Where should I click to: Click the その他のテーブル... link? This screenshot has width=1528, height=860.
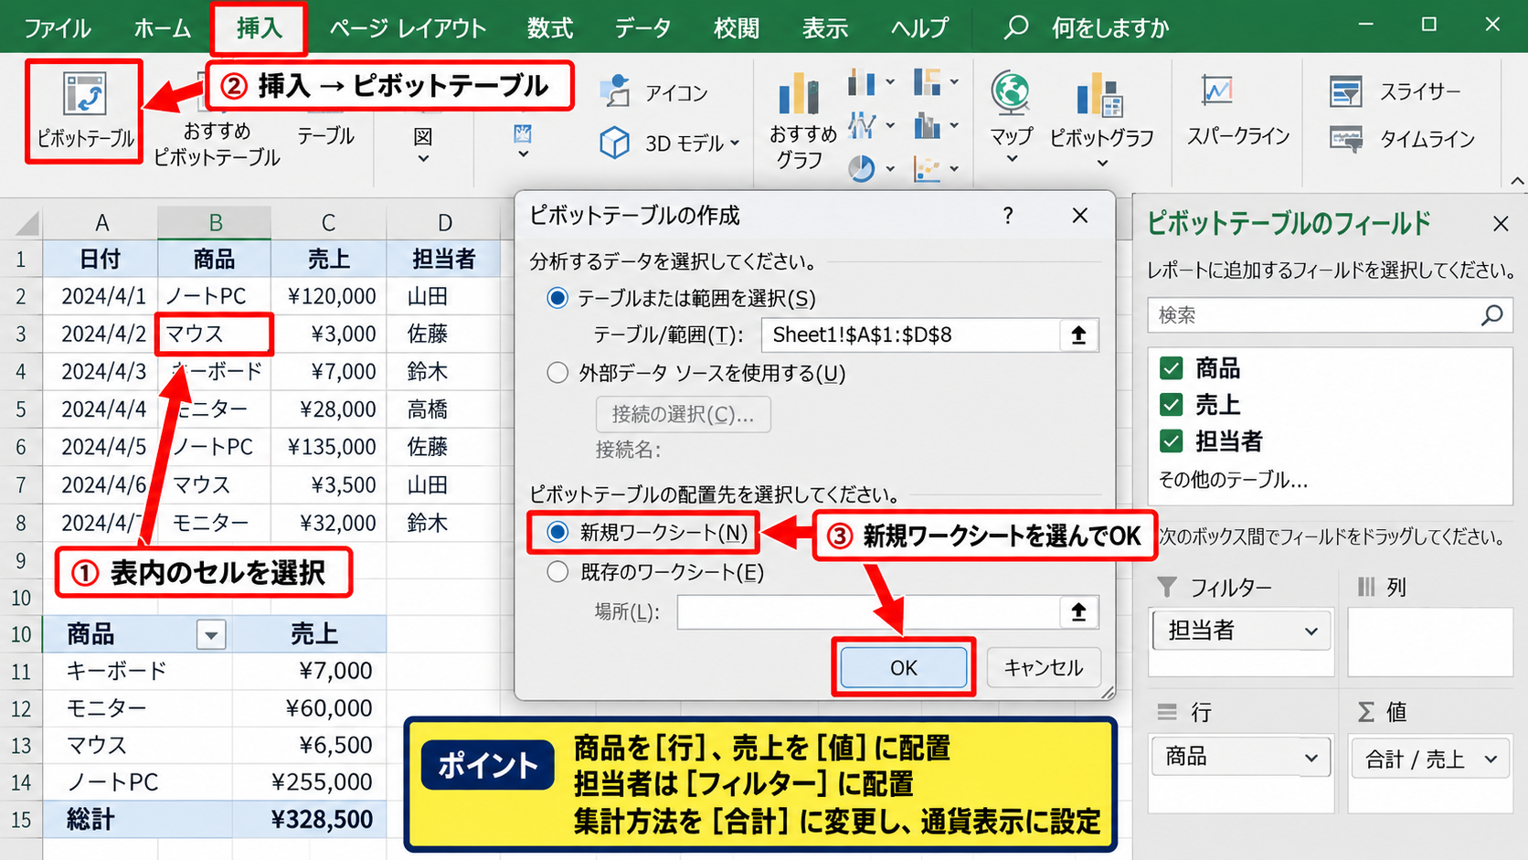(x=1233, y=480)
